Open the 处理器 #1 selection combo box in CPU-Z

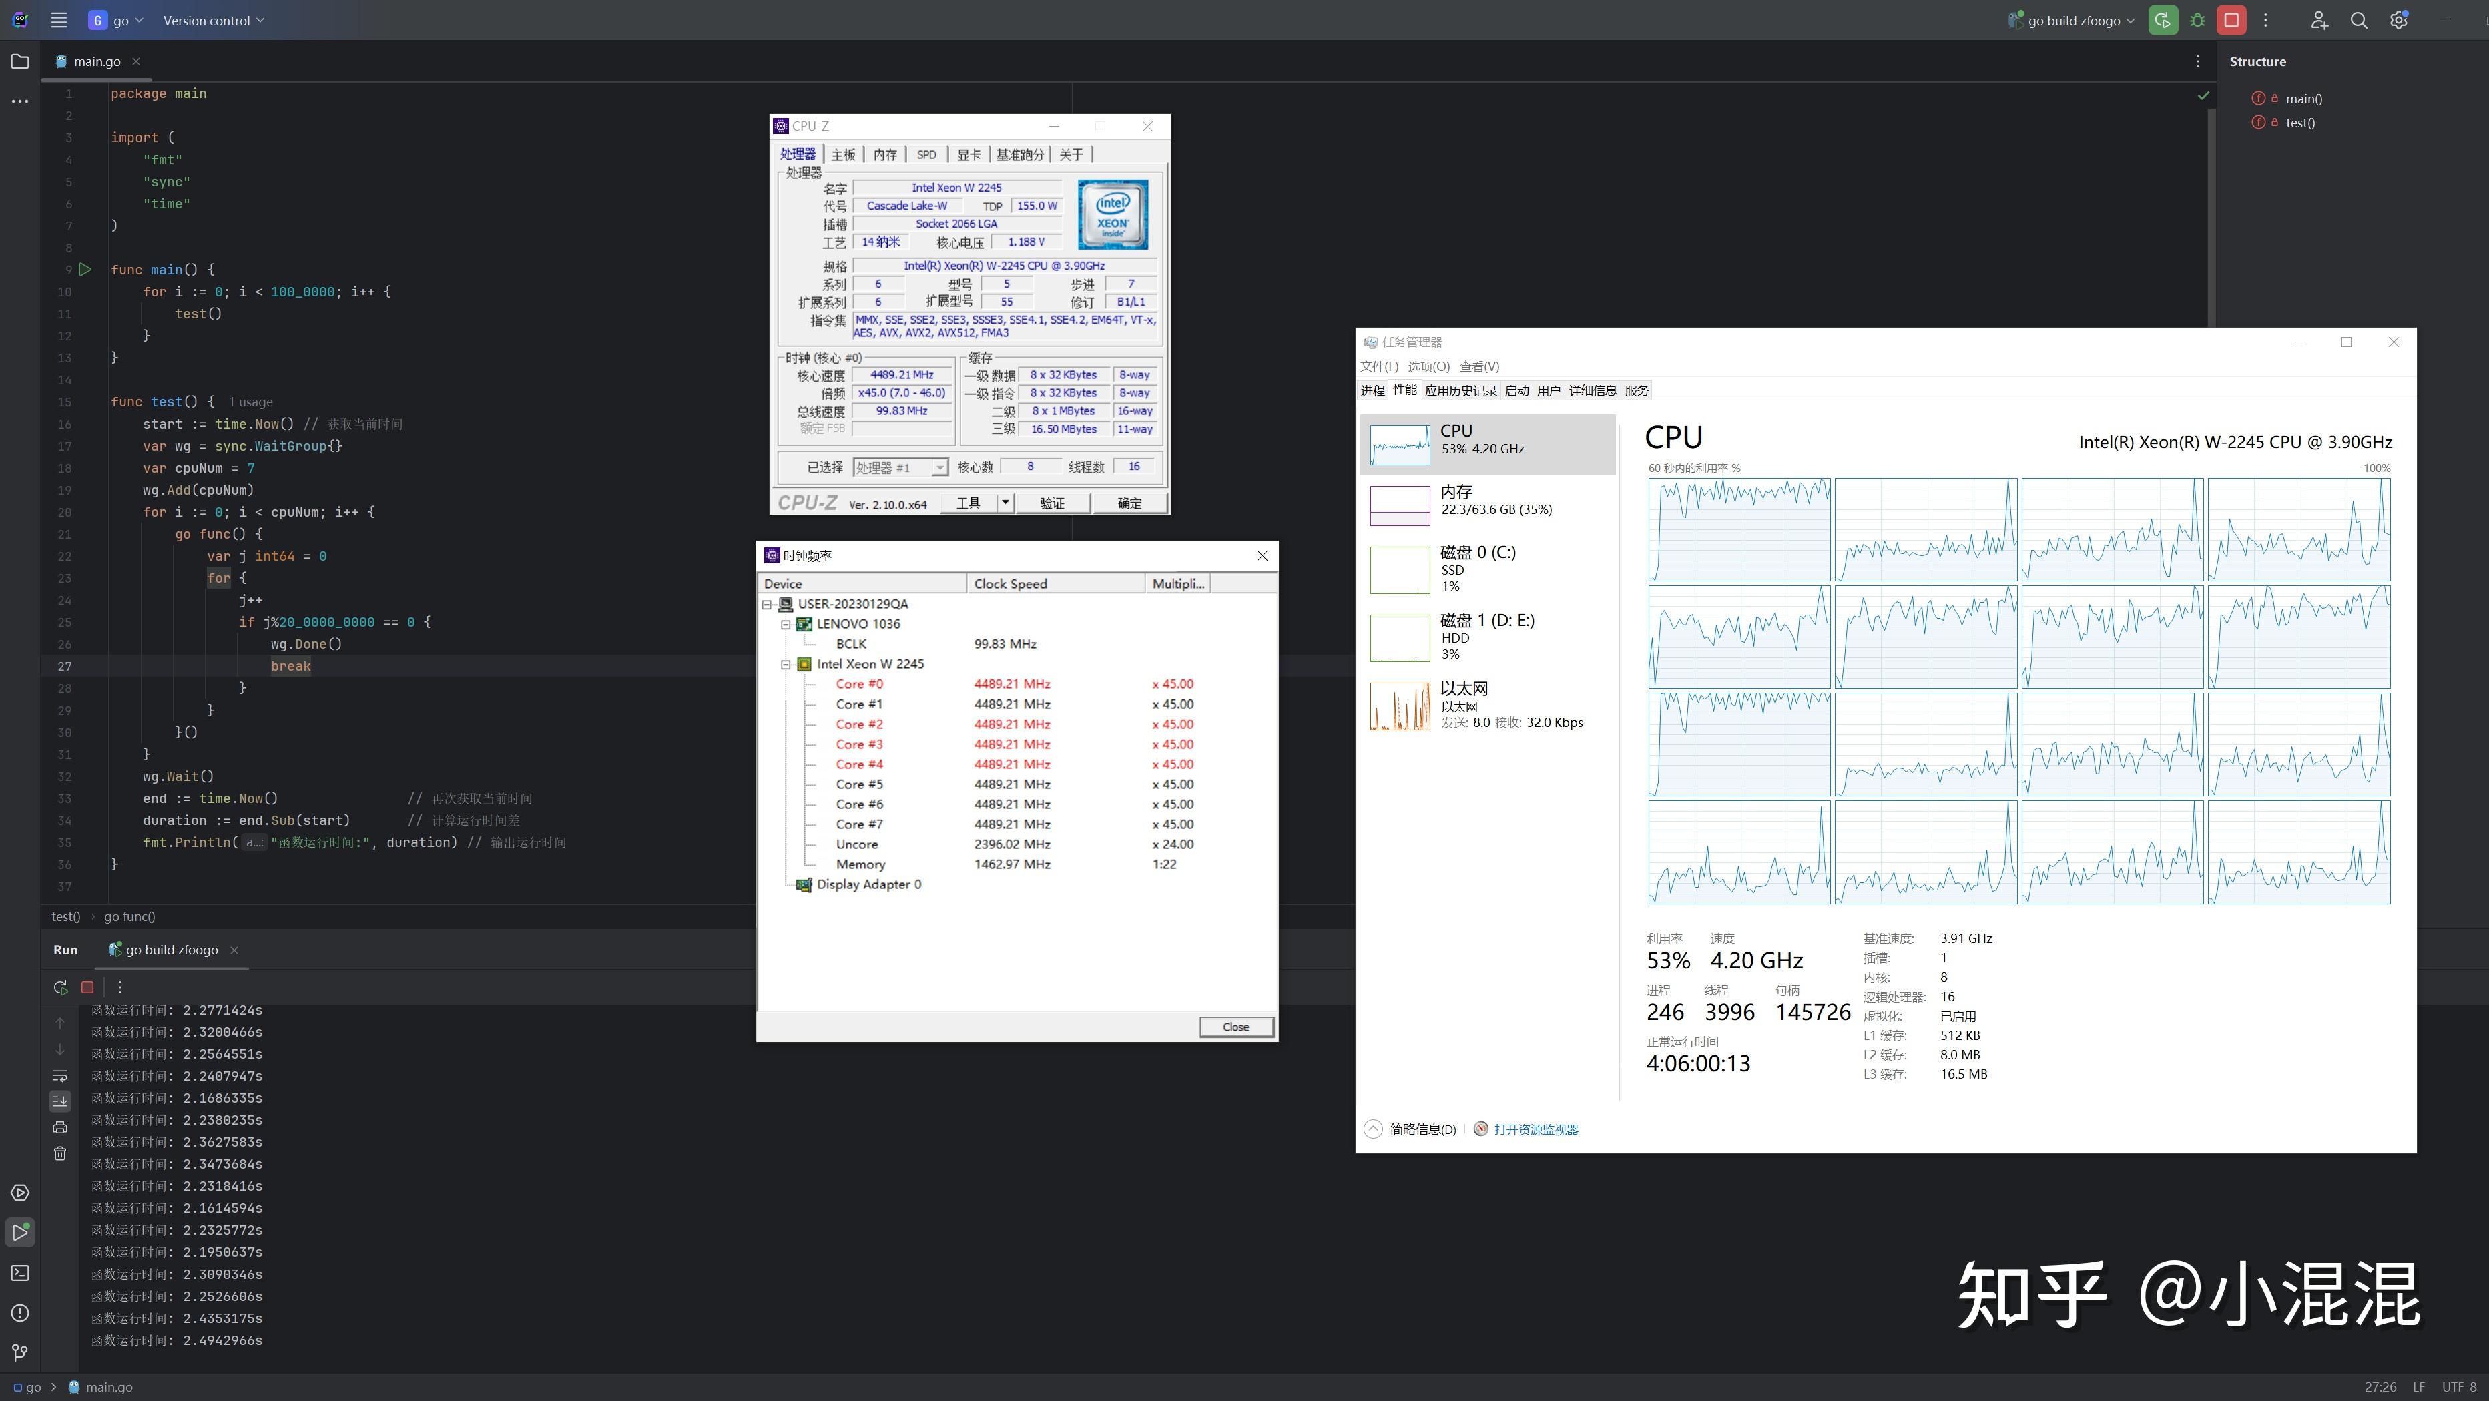coord(900,468)
